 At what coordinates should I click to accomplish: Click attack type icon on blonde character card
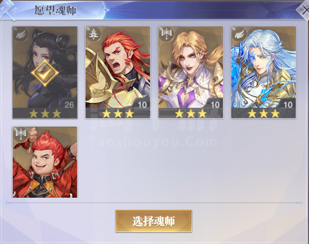tap(166, 34)
